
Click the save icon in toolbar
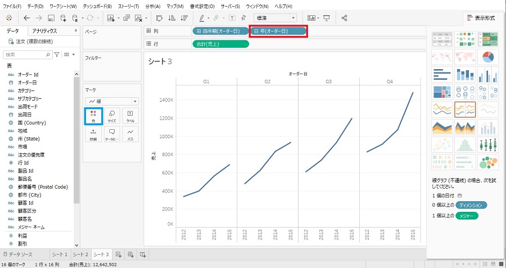(51, 18)
